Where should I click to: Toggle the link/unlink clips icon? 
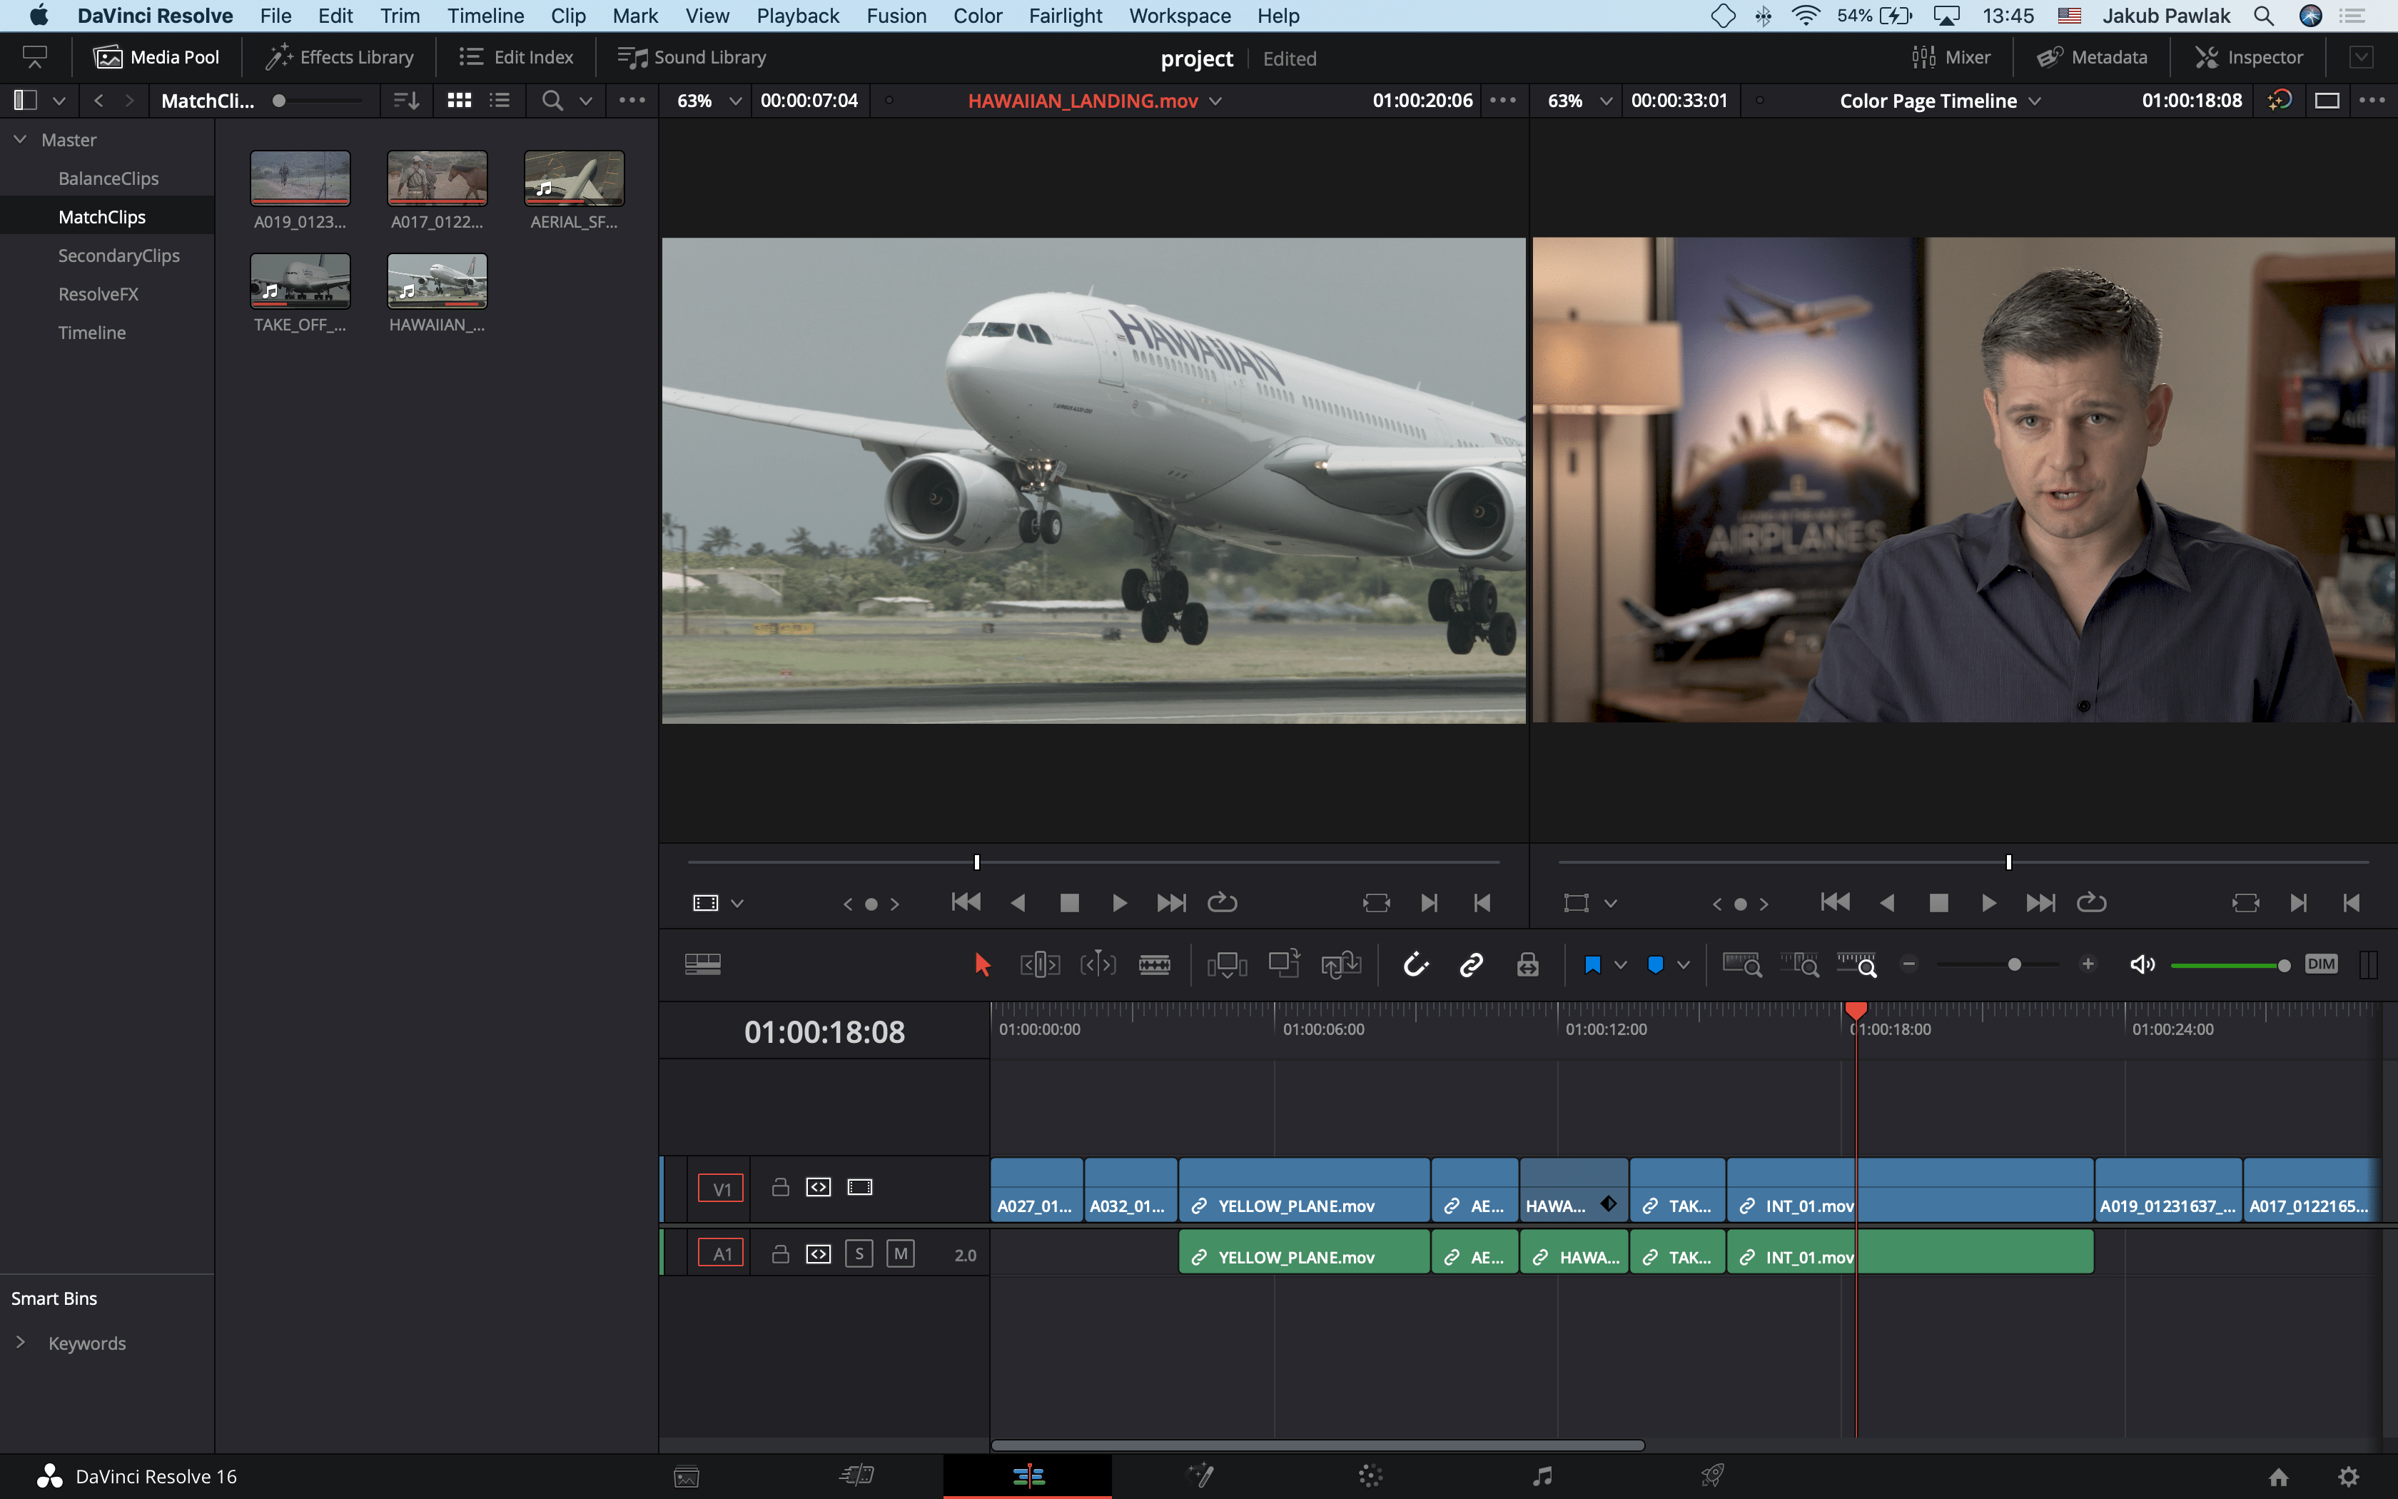click(1471, 965)
